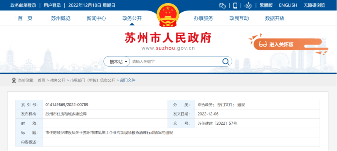Open the 新闻中心 navigation menu
Viewport: 337px width, 151px height.
pyautogui.click(x=96, y=19)
